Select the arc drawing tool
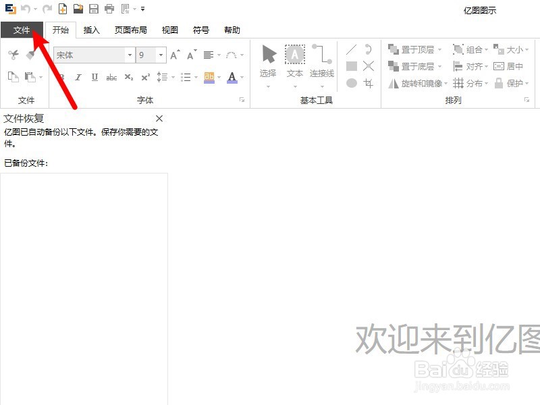 368,49
